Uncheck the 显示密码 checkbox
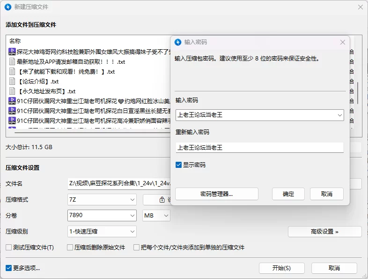 coord(178,165)
